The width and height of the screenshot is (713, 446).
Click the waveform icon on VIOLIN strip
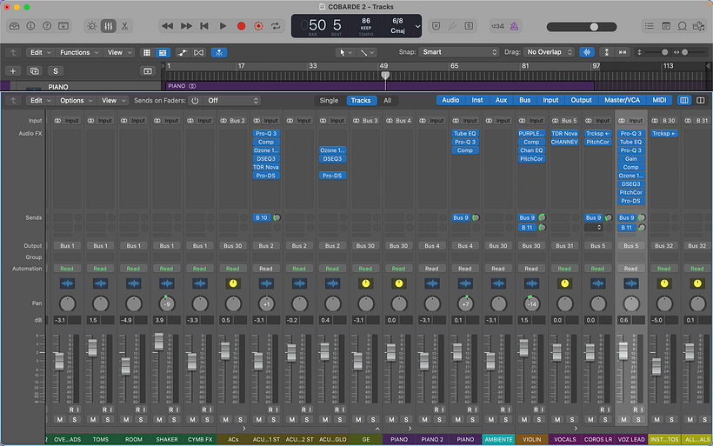click(531, 283)
